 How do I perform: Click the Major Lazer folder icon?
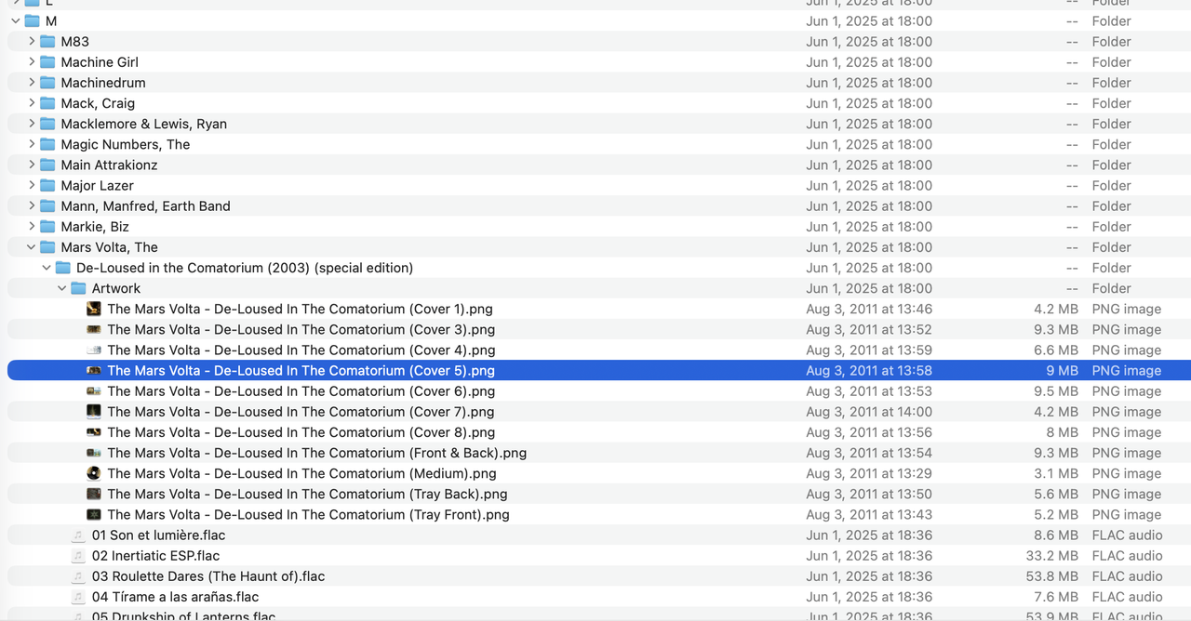click(47, 185)
